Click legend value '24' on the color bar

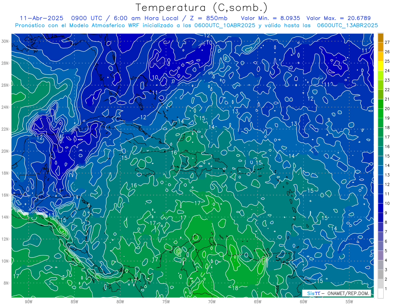387,71
